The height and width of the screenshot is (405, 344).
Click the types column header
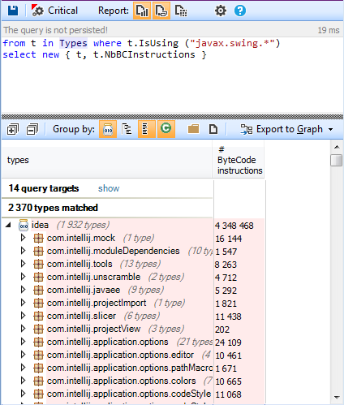pos(107,160)
